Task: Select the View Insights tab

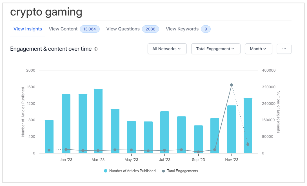Action: coord(28,29)
